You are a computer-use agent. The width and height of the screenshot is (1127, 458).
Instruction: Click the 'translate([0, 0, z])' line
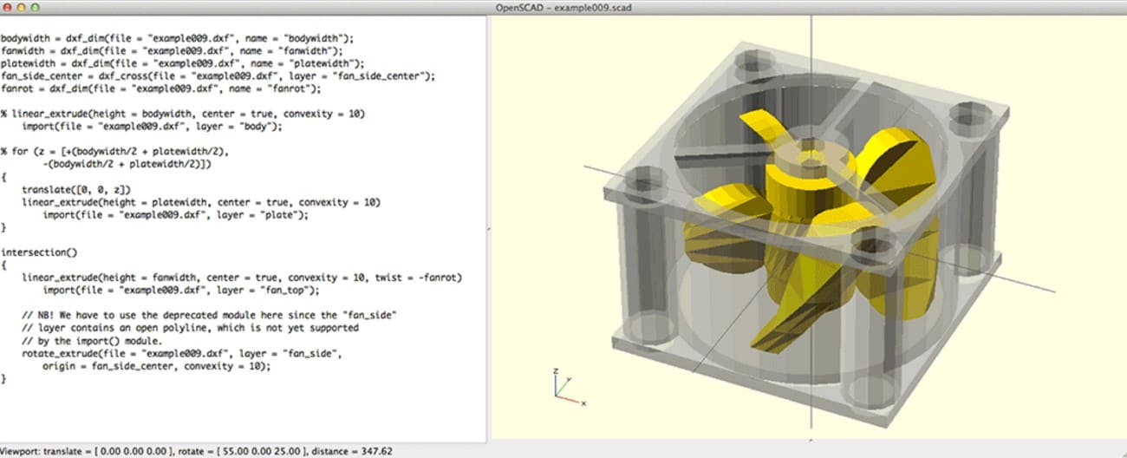76,189
